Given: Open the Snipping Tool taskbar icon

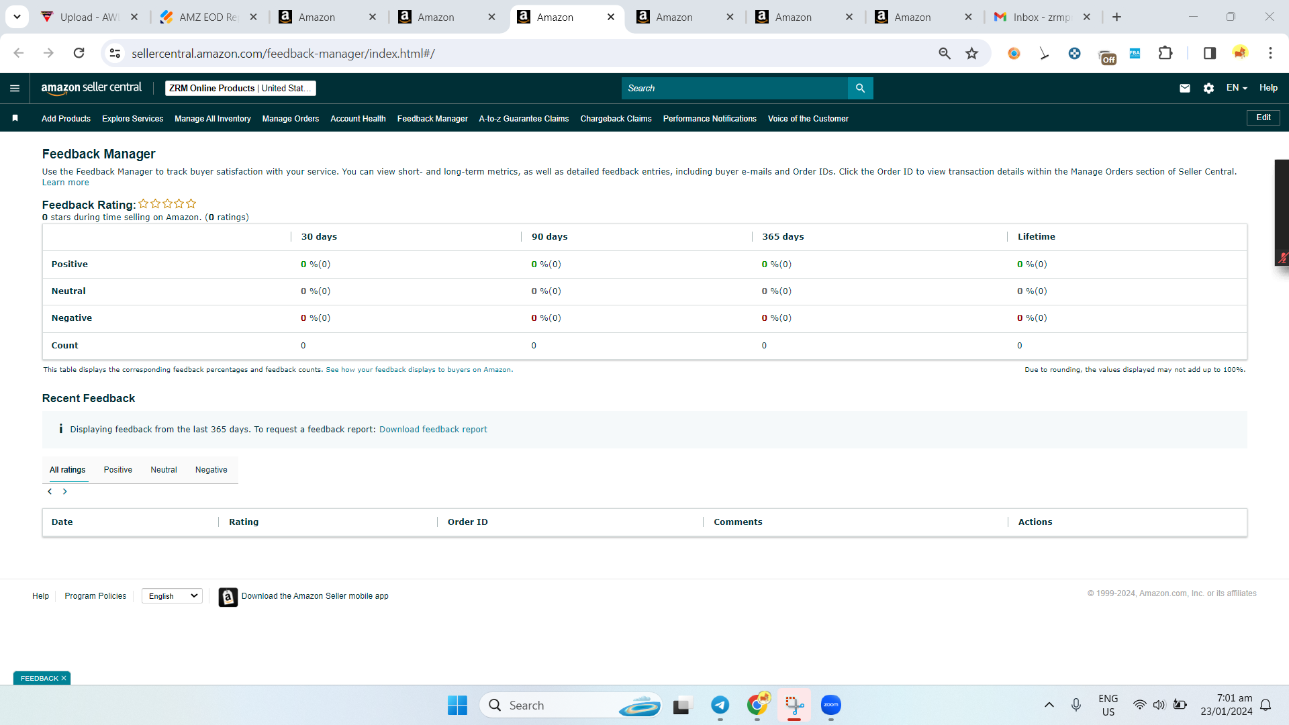Looking at the screenshot, I should point(794,705).
